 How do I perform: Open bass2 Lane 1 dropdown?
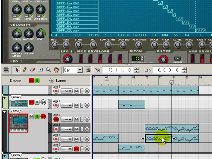67,105
